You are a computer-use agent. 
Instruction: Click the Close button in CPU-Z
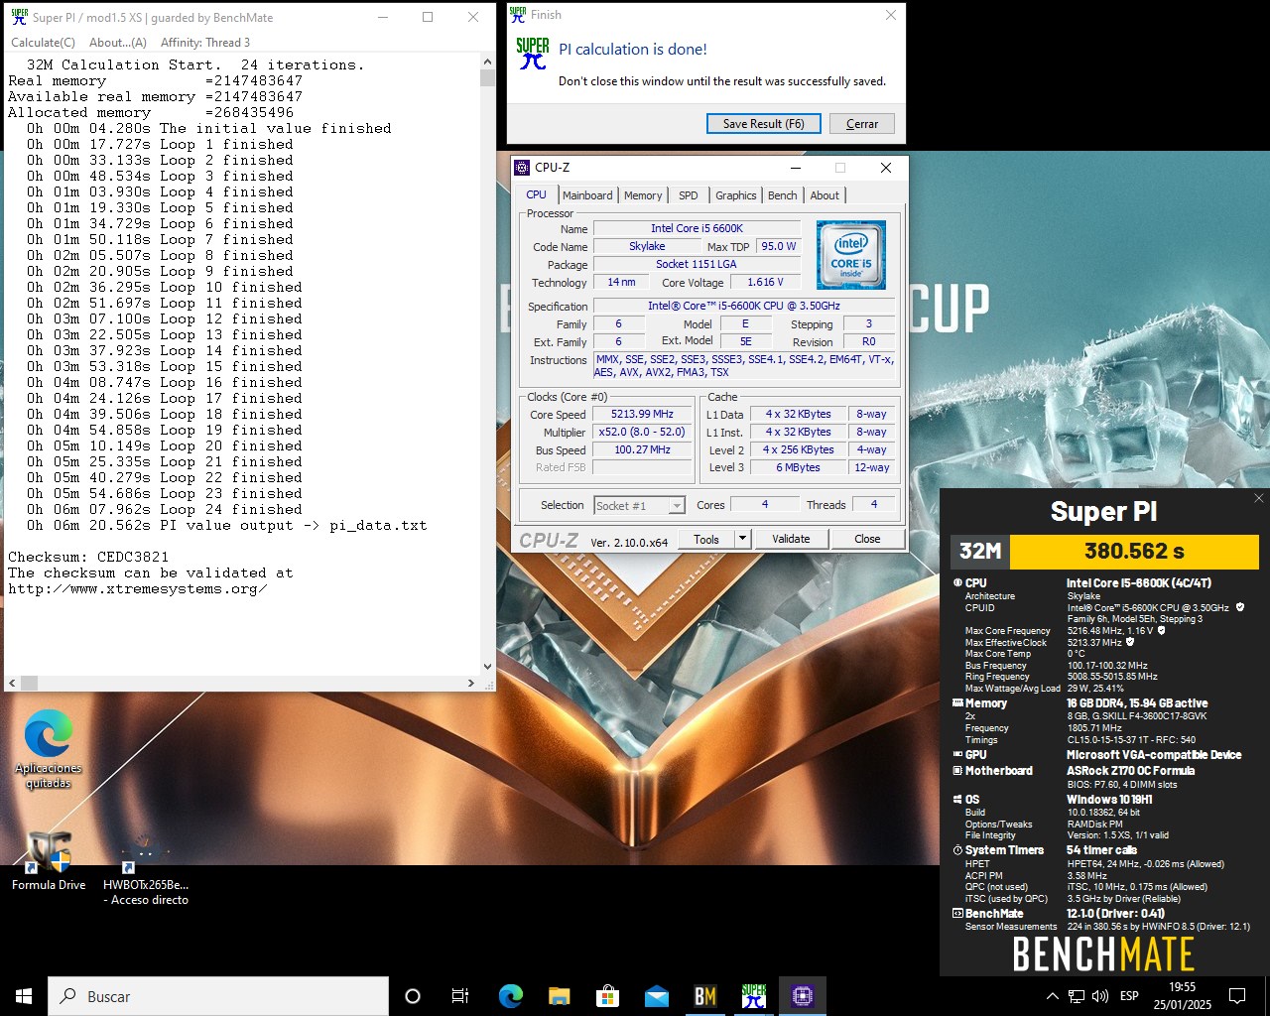(867, 539)
